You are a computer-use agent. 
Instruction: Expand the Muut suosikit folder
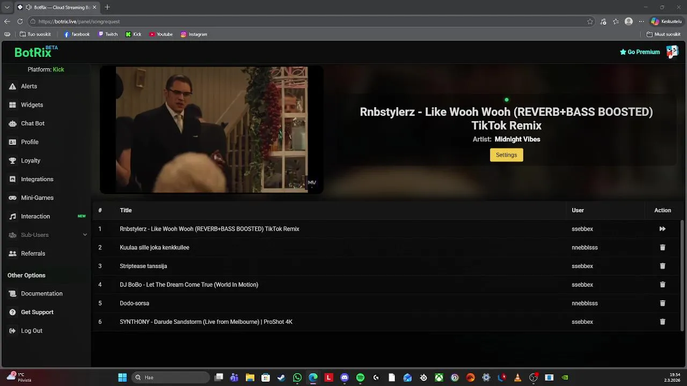click(x=663, y=34)
